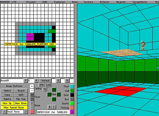159x116 pixels.
Task: Toggle the DMG room flag
Action: (42, 85)
